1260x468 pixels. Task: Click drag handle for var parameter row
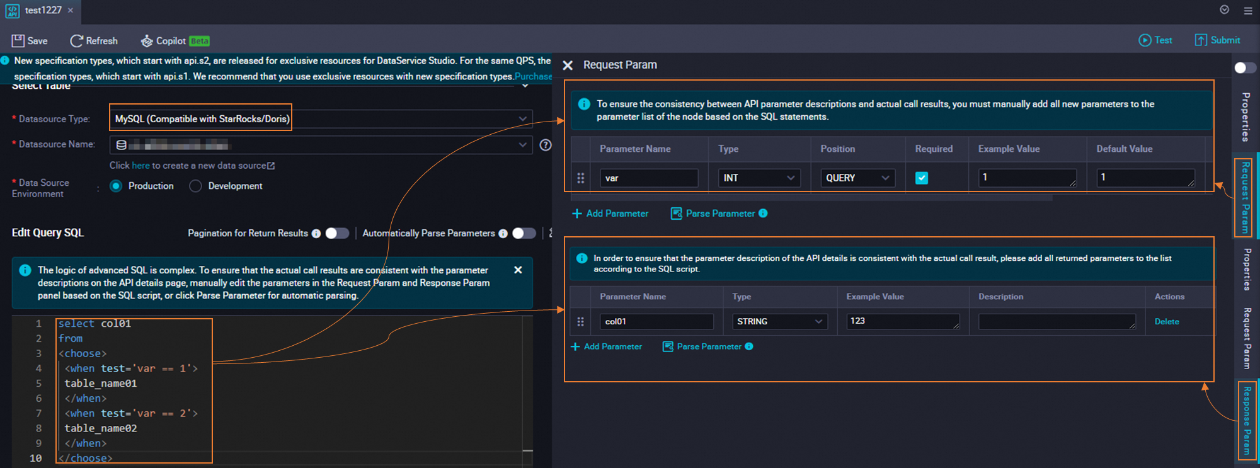(x=581, y=178)
